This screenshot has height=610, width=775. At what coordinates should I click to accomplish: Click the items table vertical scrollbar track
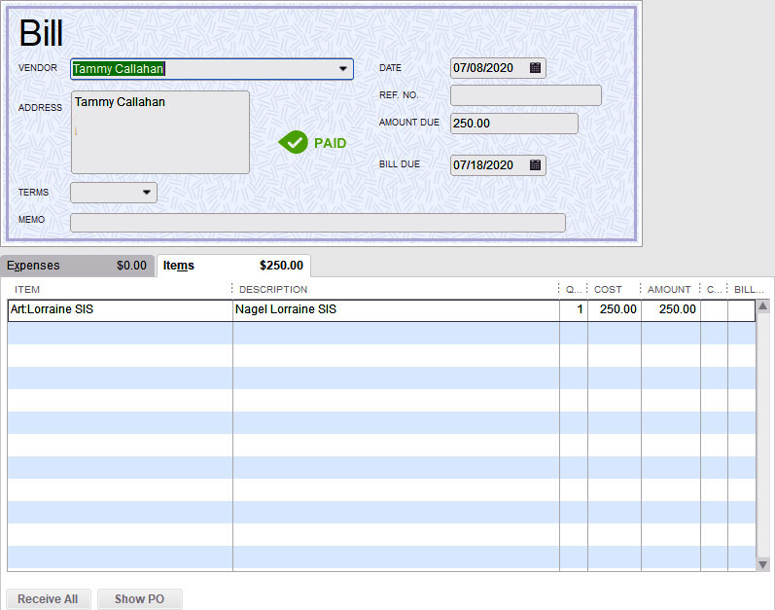[x=763, y=438]
